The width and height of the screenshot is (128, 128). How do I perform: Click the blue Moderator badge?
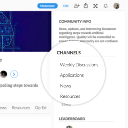47,6
